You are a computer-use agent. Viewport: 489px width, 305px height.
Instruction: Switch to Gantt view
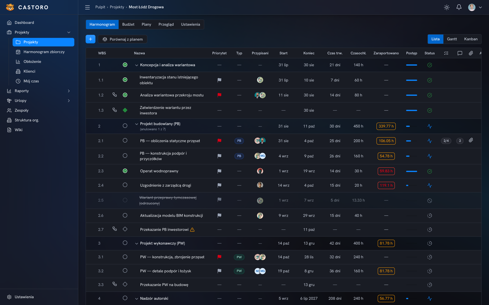pyautogui.click(x=452, y=39)
